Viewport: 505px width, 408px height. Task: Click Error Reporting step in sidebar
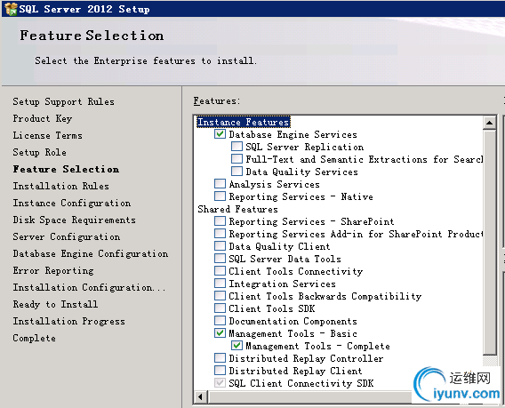(53, 270)
